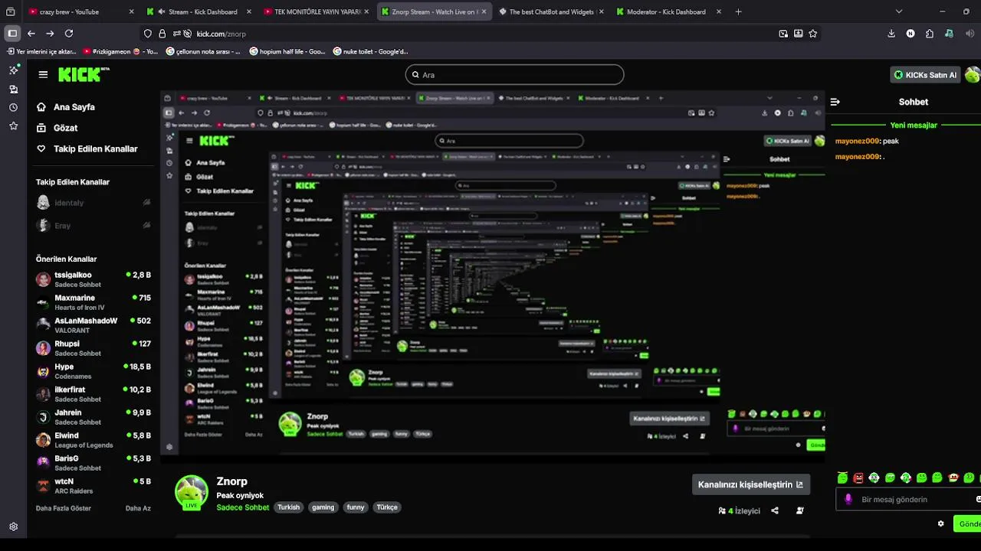Open nuke toilet Google bookmark
This screenshot has height=551, width=981.
coord(371,51)
